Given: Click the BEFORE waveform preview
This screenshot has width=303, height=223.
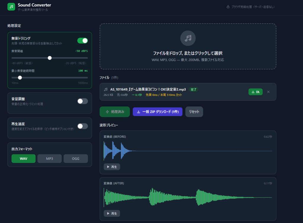Looking at the screenshot, I should click(x=188, y=151).
